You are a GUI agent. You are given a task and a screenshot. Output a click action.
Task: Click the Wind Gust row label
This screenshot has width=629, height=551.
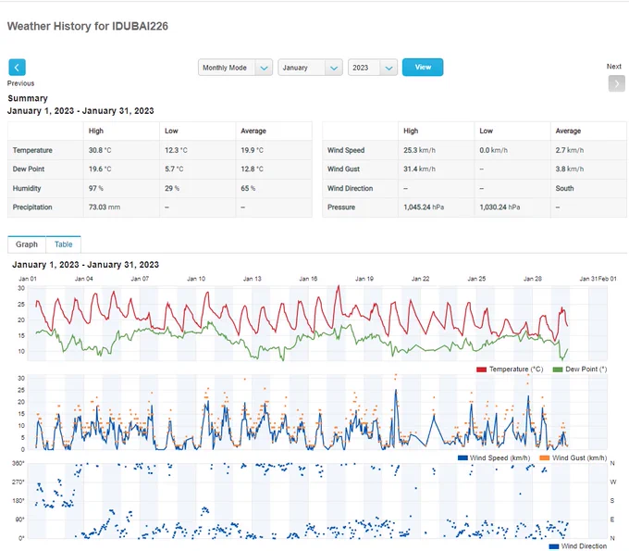(x=343, y=169)
